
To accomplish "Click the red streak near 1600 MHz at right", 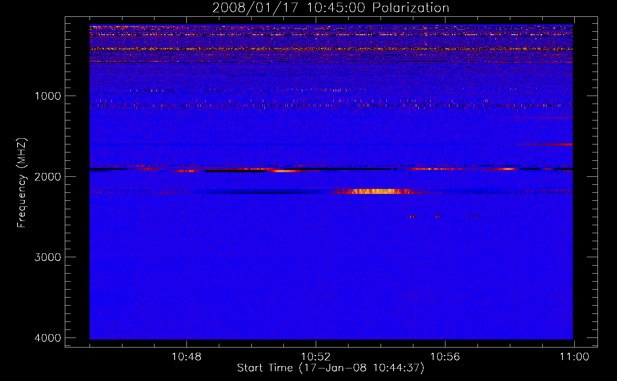I will point(544,144).
